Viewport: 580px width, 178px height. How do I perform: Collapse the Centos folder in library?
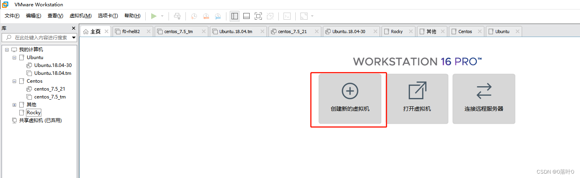pyautogui.click(x=14, y=81)
